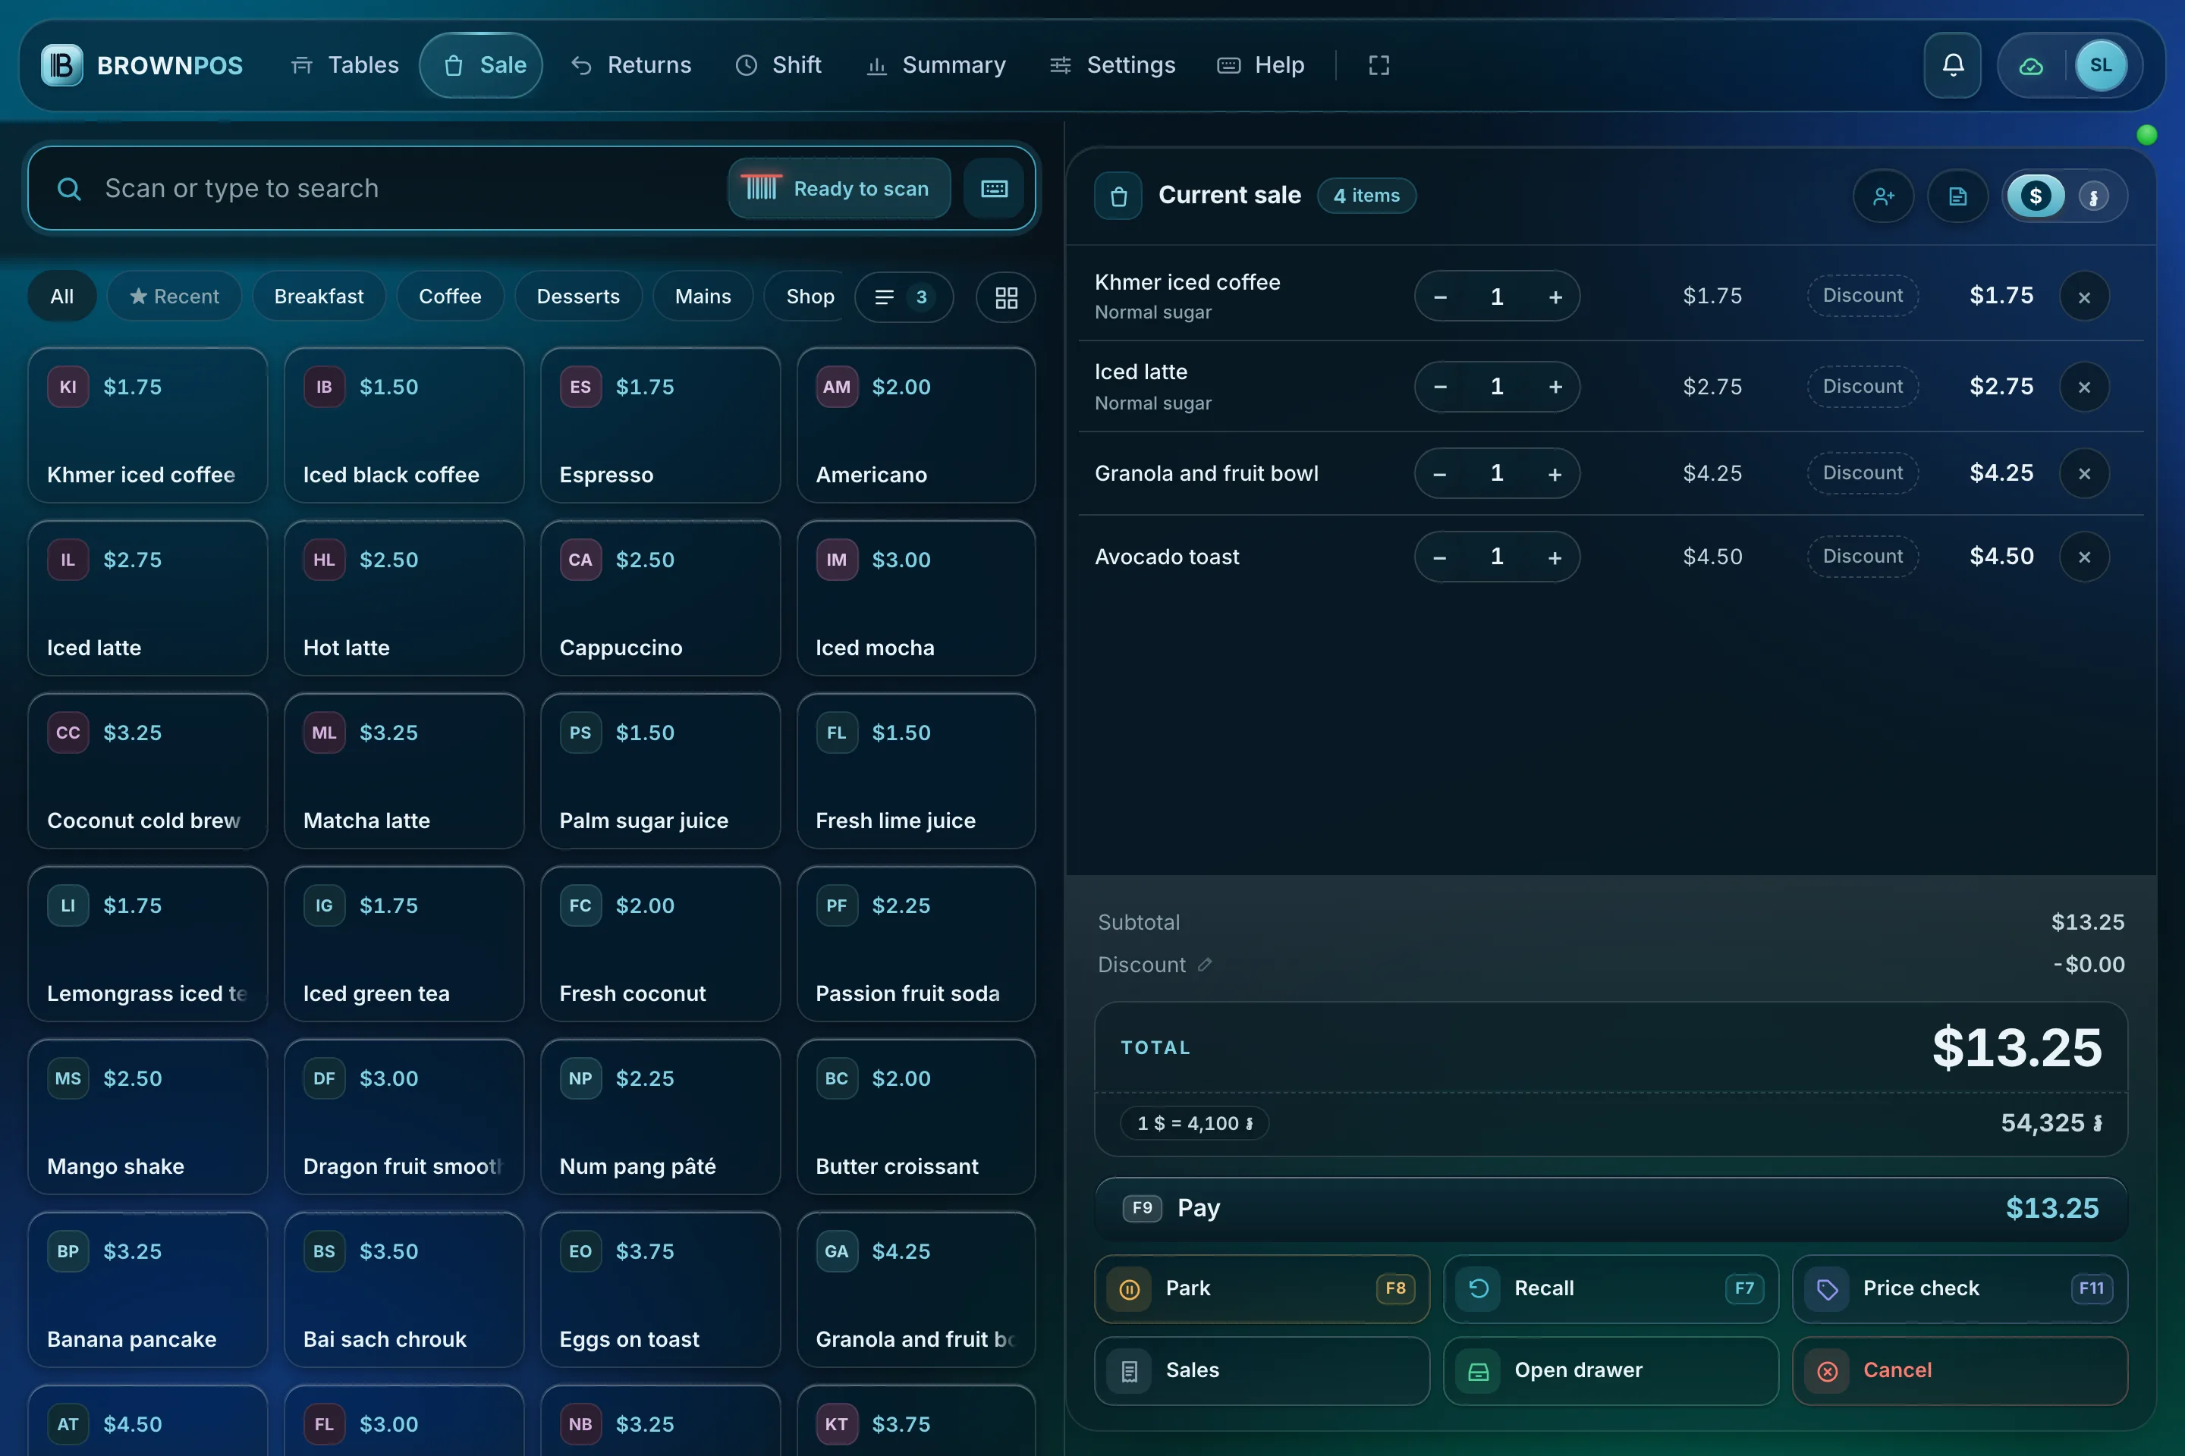Click Price check button
The height and width of the screenshot is (1456, 2185).
tap(1960, 1289)
